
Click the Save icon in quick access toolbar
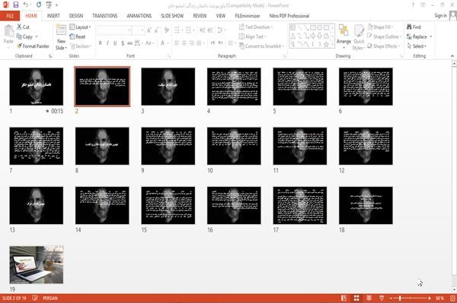[x=16, y=5]
